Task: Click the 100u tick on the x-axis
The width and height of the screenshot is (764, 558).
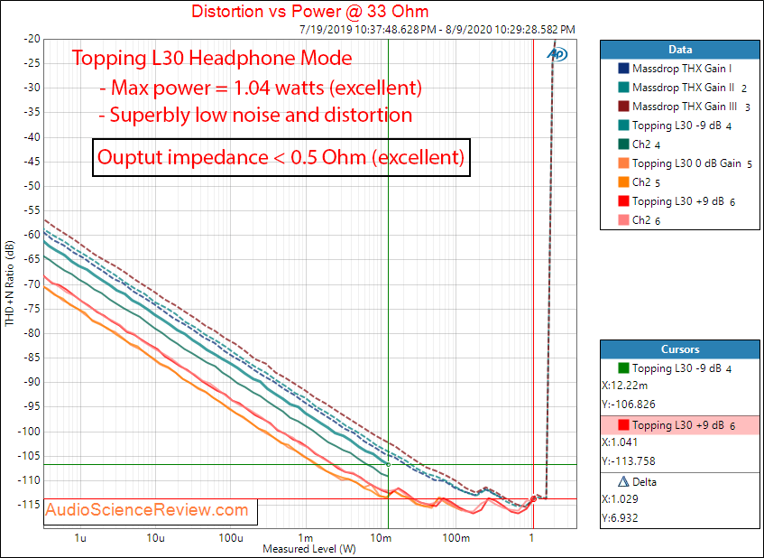Action: point(231,538)
